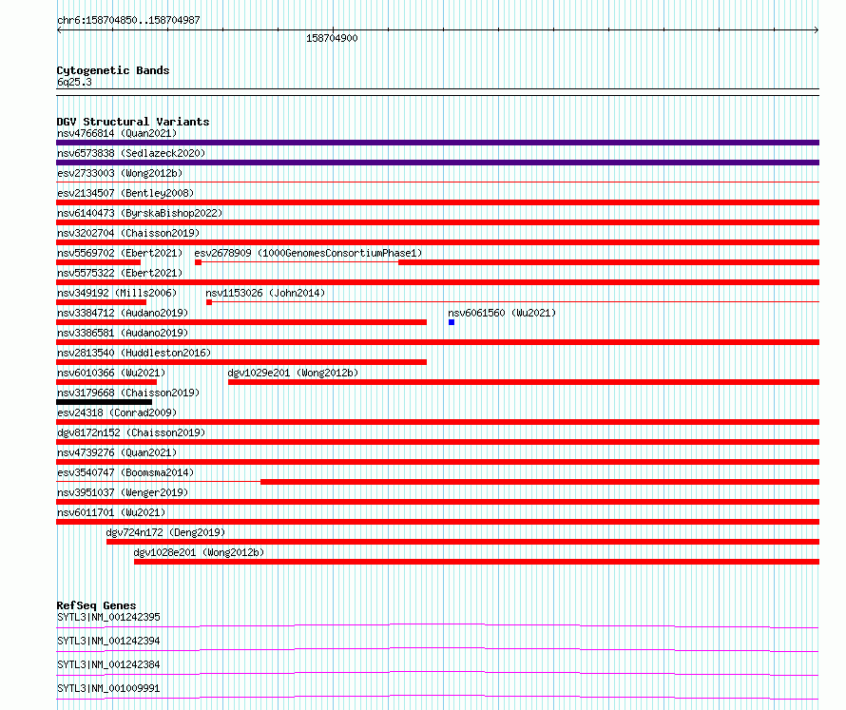
Task: Click the red bar under nsv2813540
Action: click(x=241, y=362)
